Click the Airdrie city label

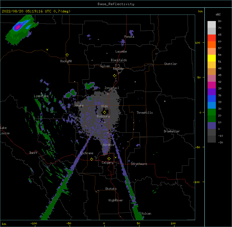pyautogui.click(x=109, y=145)
